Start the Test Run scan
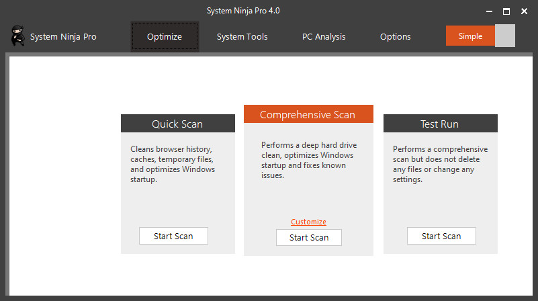Viewport: 538px width, 301px height. 441,236
